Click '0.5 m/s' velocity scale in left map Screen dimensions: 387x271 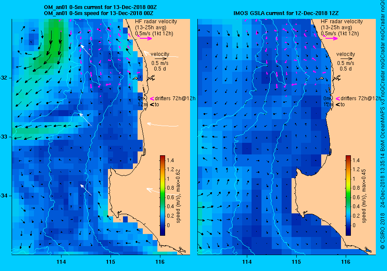[x=160, y=63]
